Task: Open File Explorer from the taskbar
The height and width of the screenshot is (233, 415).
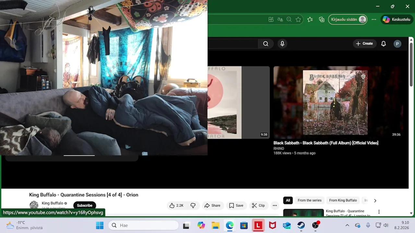Action: pyautogui.click(x=215, y=226)
